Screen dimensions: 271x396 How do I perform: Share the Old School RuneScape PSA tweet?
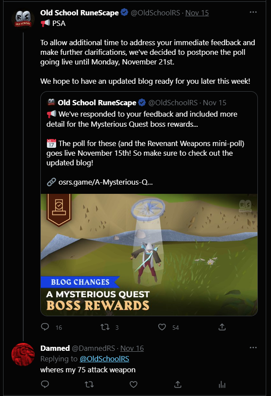click(x=222, y=327)
